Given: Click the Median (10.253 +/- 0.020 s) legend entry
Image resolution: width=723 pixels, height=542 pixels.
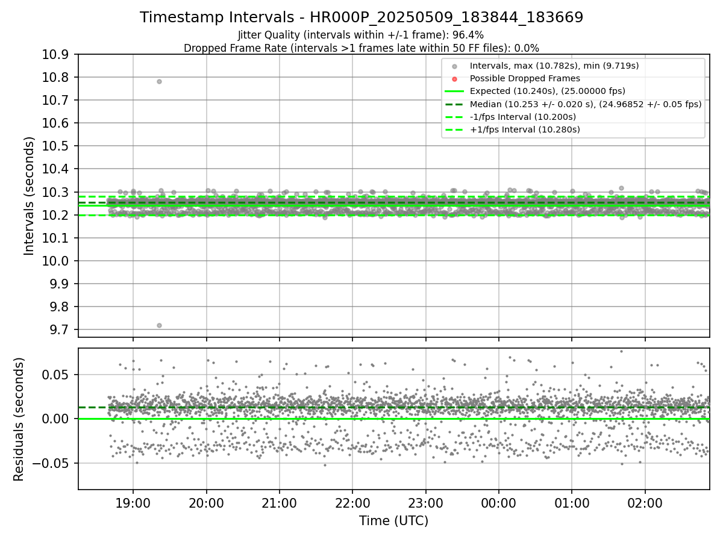Looking at the screenshot, I should (x=586, y=104).
